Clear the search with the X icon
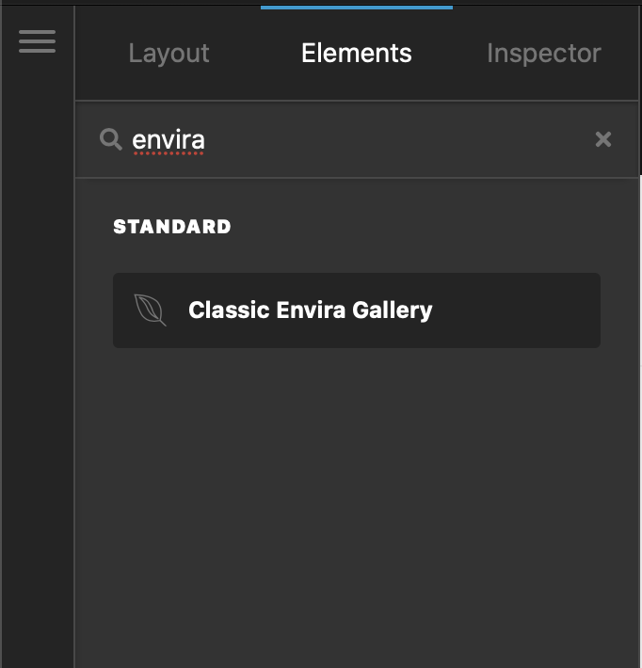Image resolution: width=642 pixels, height=668 pixels. click(603, 139)
